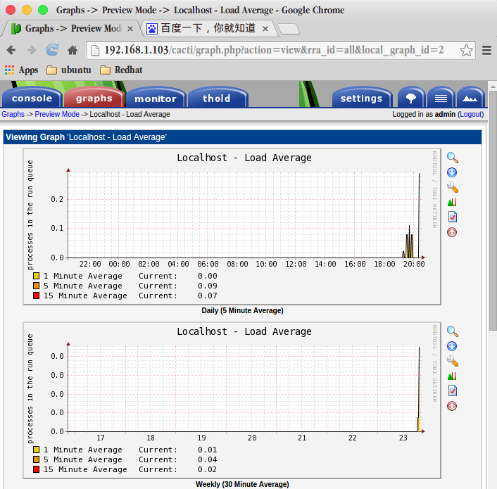Click the 'Daily (5 Minute Average)' caption
497x489 pixels.
tap(242, 310)
